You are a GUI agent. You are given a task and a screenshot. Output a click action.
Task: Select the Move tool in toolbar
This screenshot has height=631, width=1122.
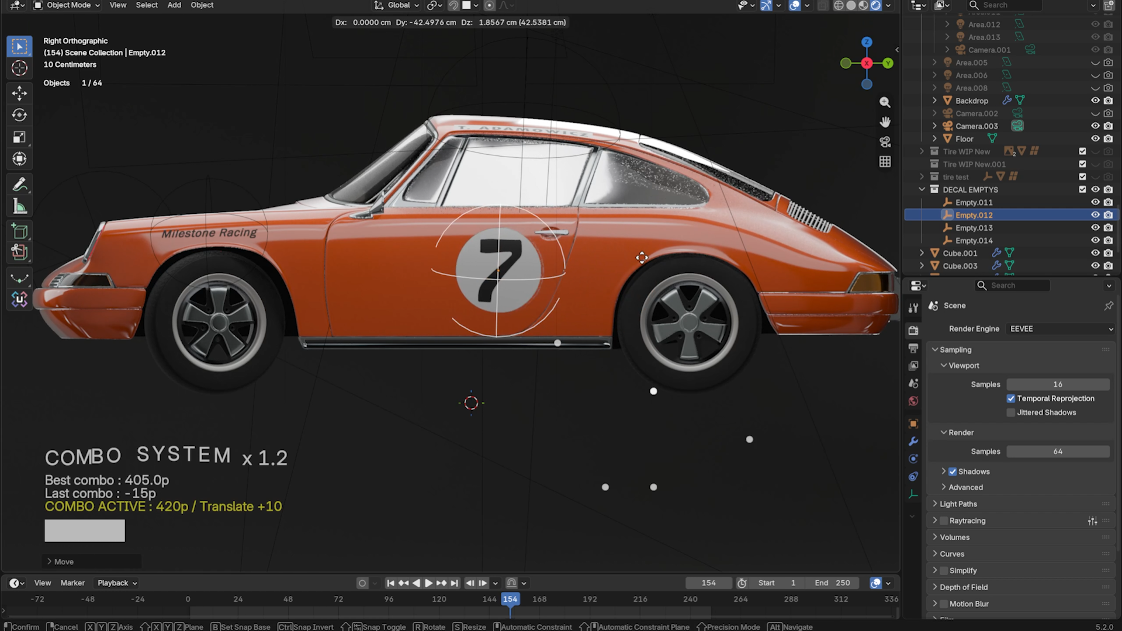click(x=19, y=93)
